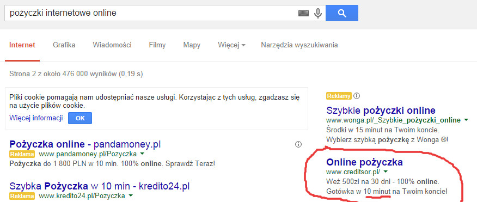Viewport: 477px width, 202px height.
Task: Click the www.pandamoney.pl/Pozyczka green URL
Action: coord(88,154)
